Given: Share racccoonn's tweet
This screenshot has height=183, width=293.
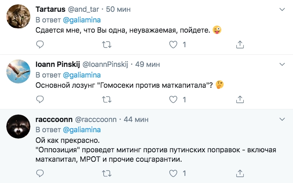Looking at the screenshot, I should pyautogui.click(x=239, y=173).
